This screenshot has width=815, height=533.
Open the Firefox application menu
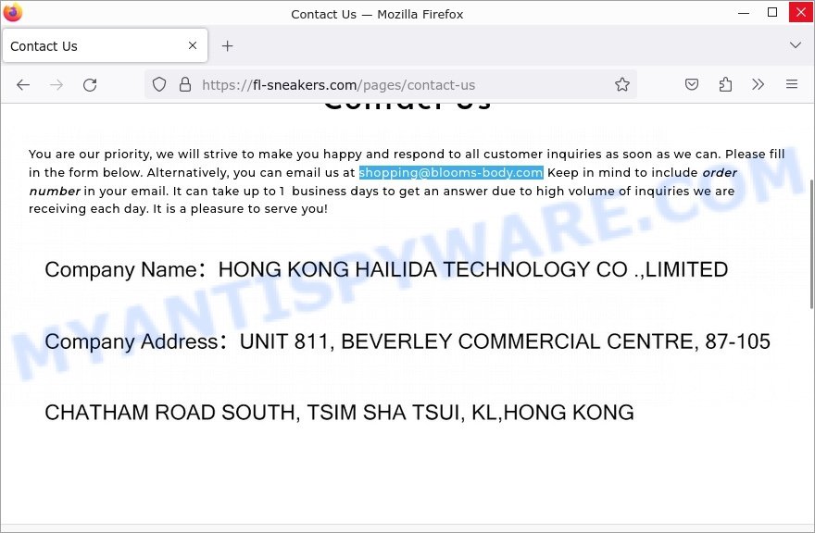(x=792, y=84)
